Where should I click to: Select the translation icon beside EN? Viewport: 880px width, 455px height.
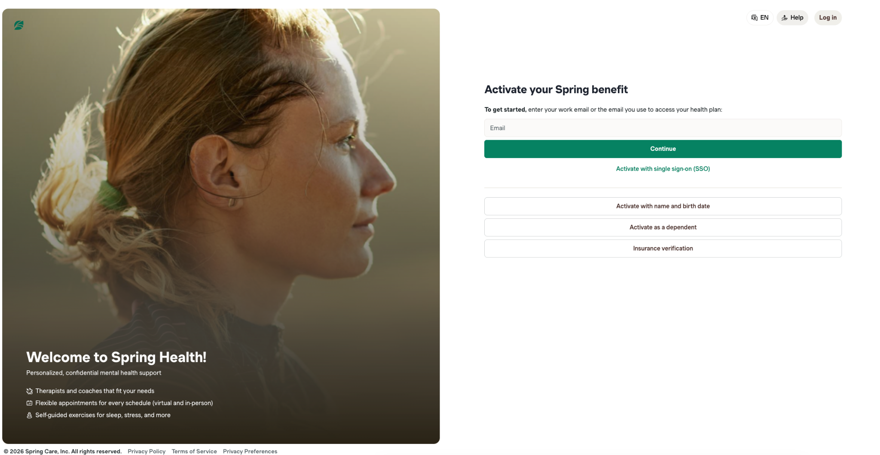coord(755,17)
